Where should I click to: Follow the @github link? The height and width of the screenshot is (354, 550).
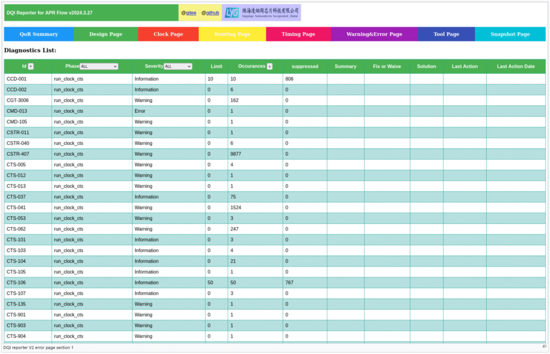[210, 13]
